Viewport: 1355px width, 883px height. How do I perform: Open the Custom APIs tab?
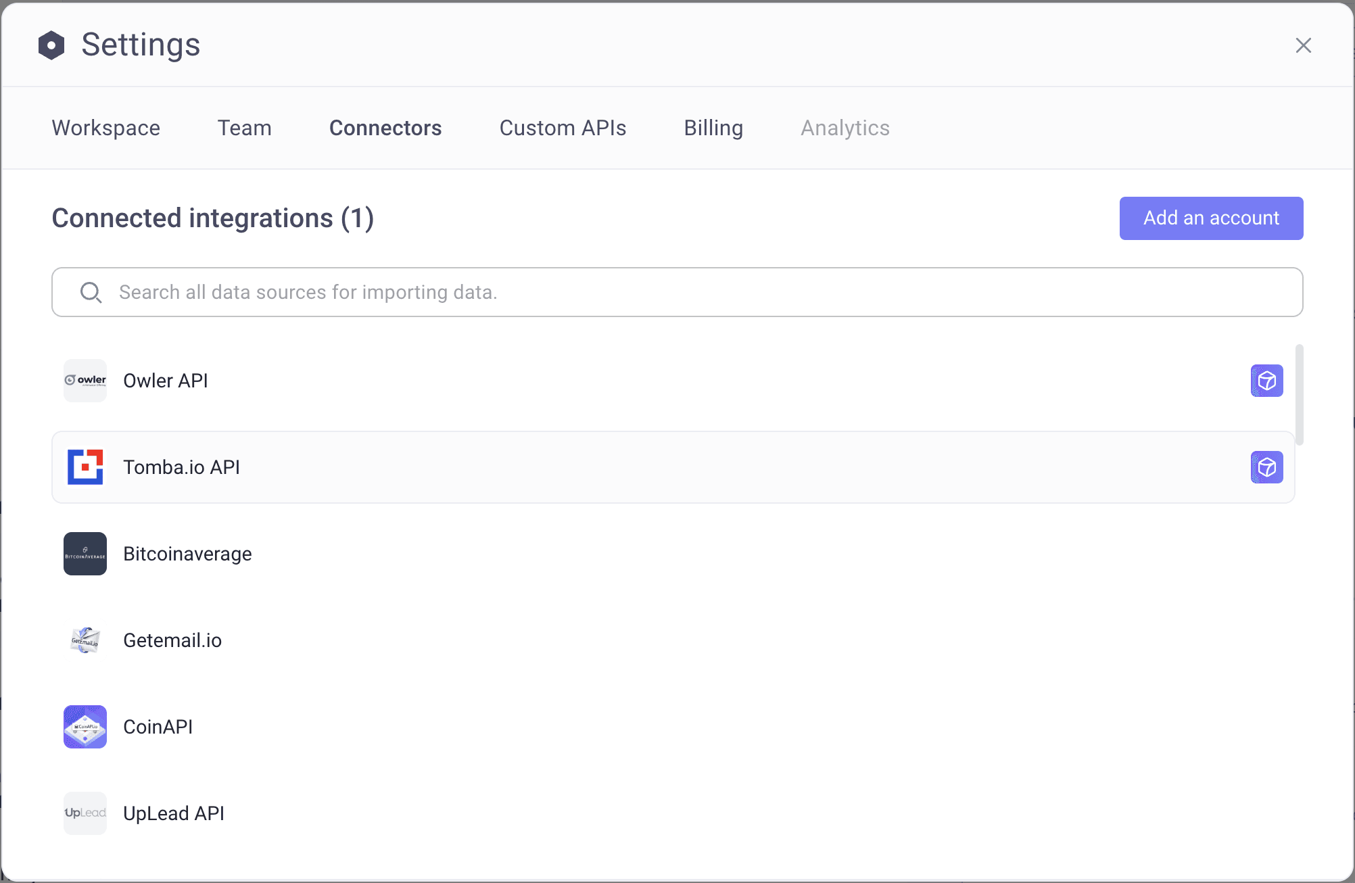coord(563,128)
